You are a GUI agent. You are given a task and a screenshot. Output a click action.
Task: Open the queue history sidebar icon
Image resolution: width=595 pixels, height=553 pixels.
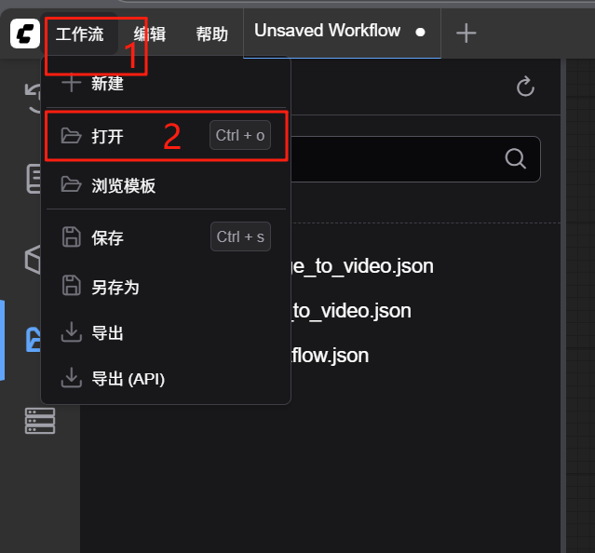pos(34,98)
